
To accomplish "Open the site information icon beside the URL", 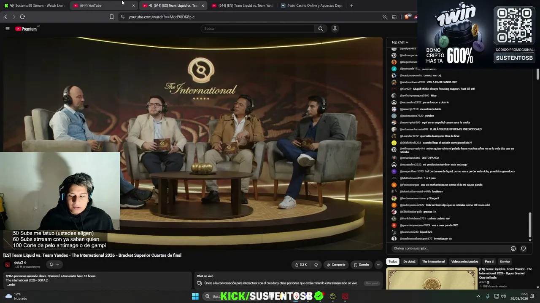I will tap(122, 17).
